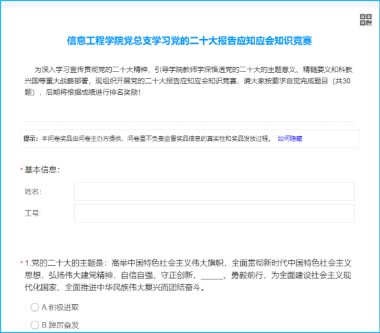The image size is (380, 333).
Task: Focus the 工号 input field
Action: pyautogui.click(x=214, y=214)
